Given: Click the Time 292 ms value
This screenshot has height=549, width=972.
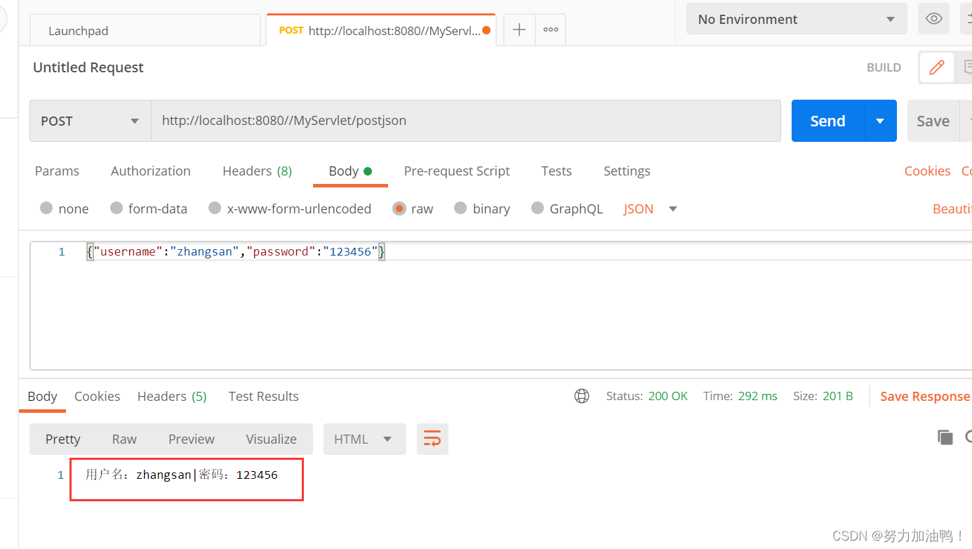Looking at the screenshot, I should click(x=758, y=396).
